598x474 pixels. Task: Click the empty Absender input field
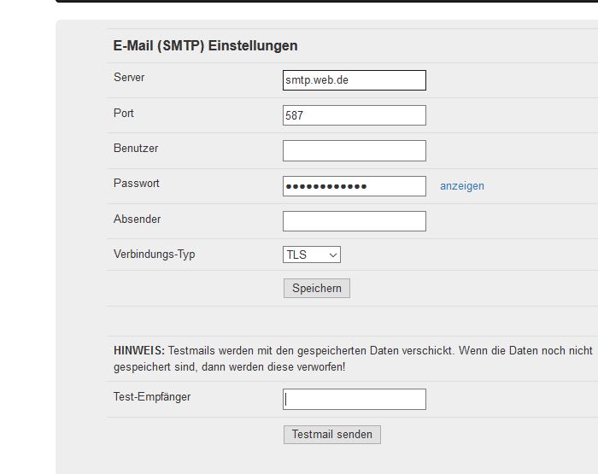354,221
